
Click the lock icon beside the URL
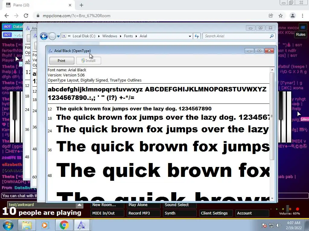pyautogui.click(x=38, y=16)
